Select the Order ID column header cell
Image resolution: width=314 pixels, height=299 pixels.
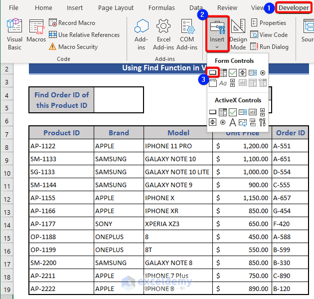point(291,133)
